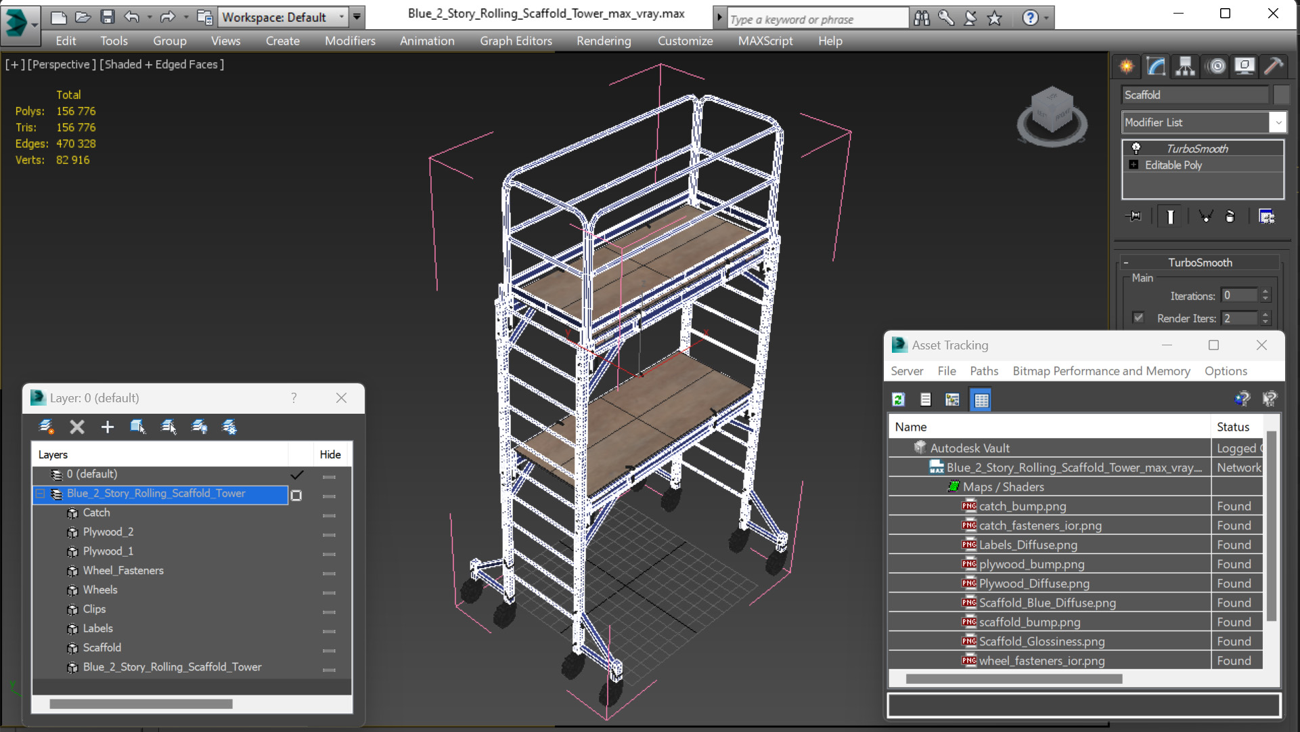Image resolution: width=1300 pixels, height=732 pixels.
Task: Open Bitmap Performance and Memory menu
Action: (1101, 371)
